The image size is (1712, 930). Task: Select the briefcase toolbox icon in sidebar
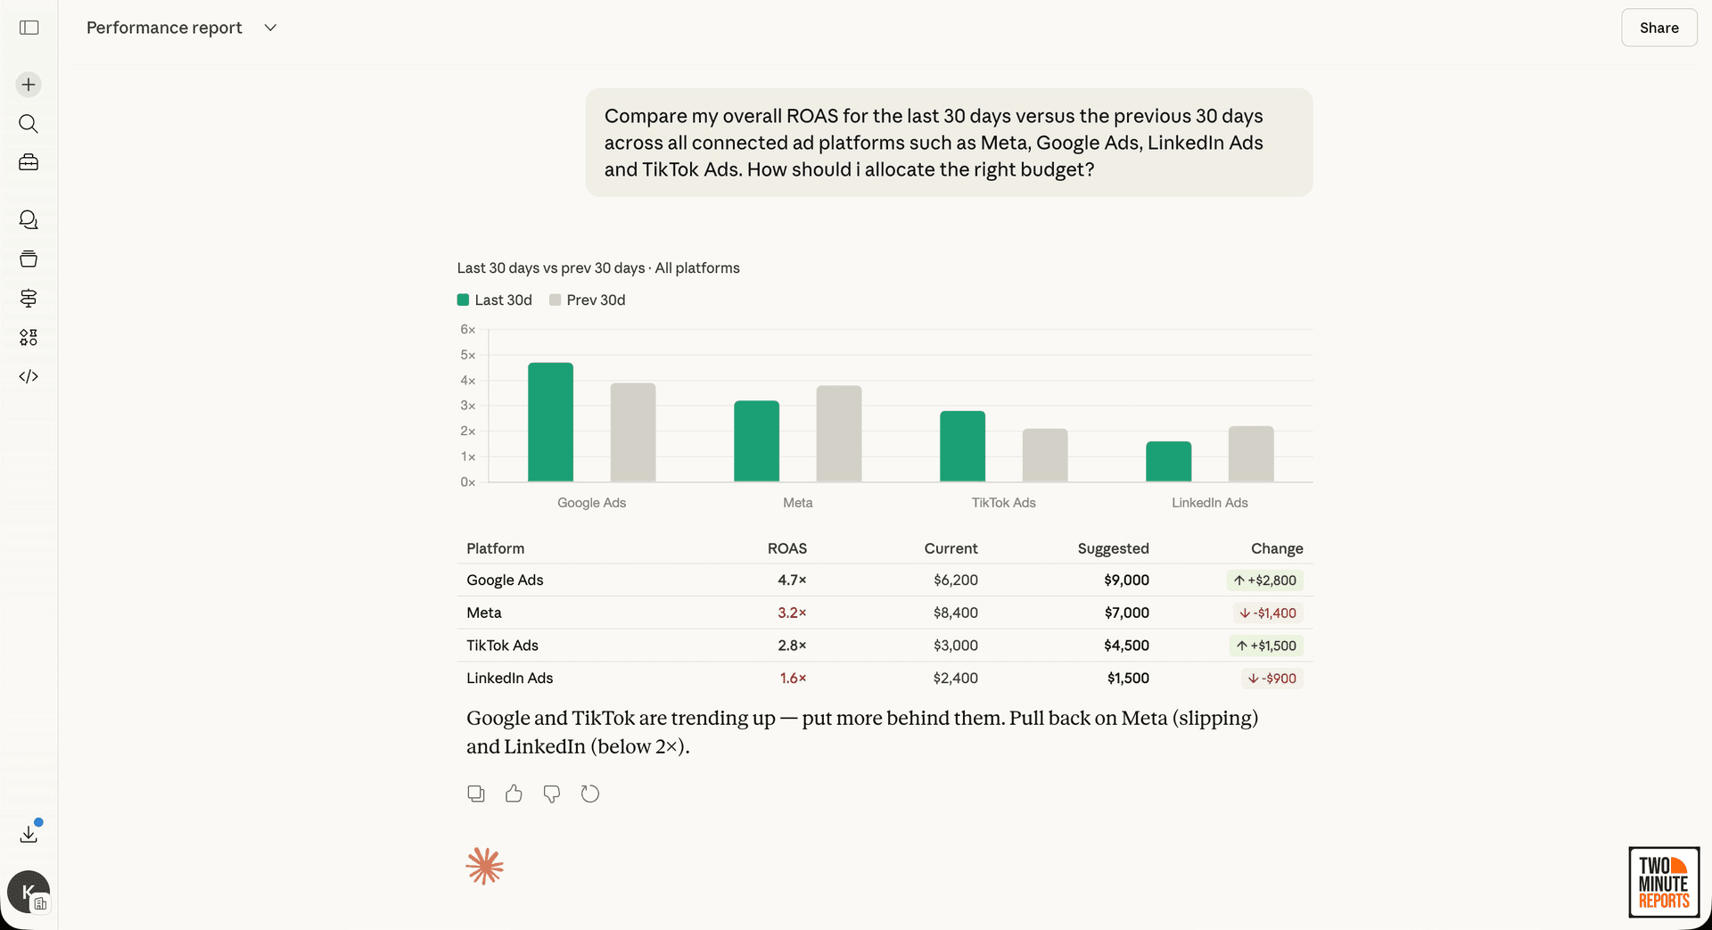tap(28, 162)
